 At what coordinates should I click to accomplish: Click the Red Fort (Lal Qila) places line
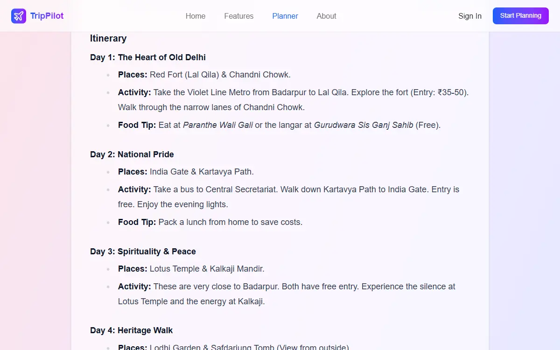pyautogui.click(x=204, y=75)
